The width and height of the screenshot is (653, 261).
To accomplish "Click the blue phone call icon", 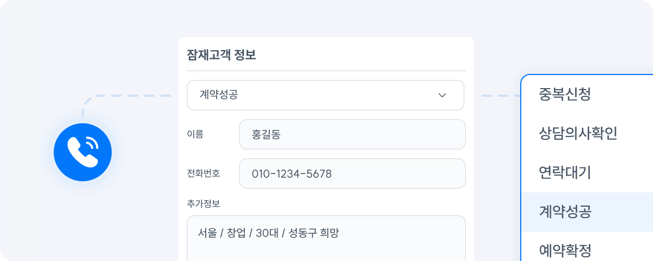I will click(83, 152).
